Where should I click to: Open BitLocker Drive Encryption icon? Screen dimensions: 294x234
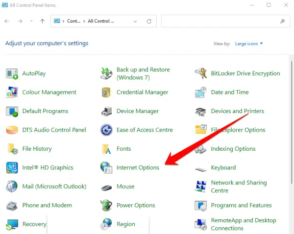pos(201,73)
